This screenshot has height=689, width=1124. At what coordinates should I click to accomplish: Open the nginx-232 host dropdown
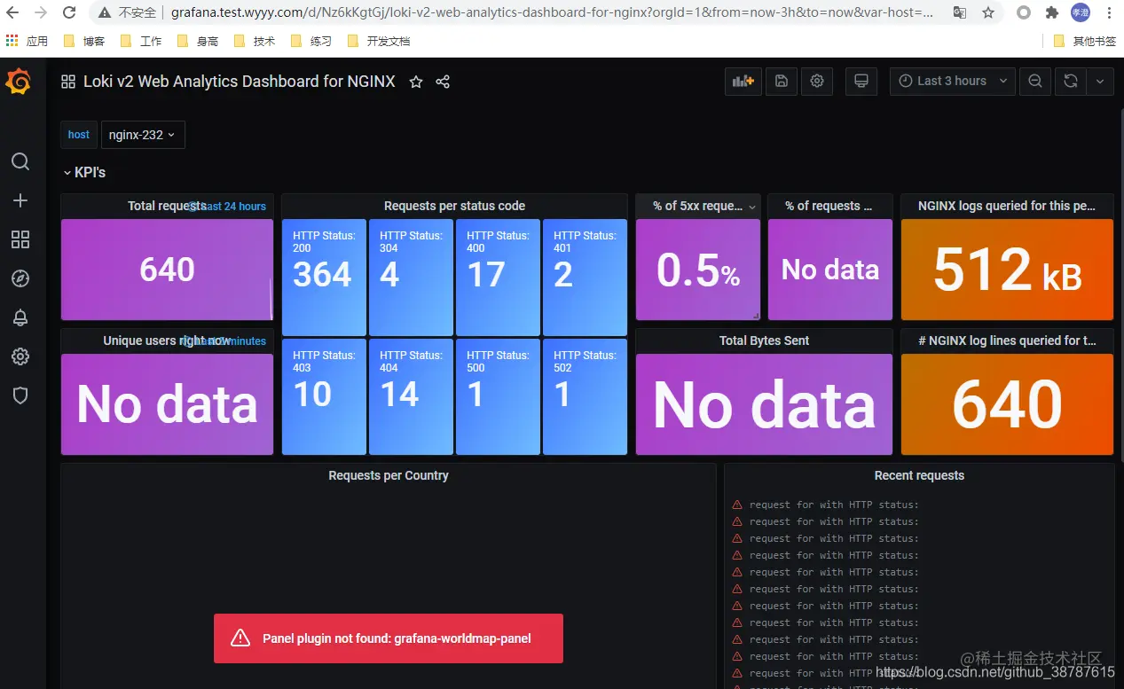143,135
